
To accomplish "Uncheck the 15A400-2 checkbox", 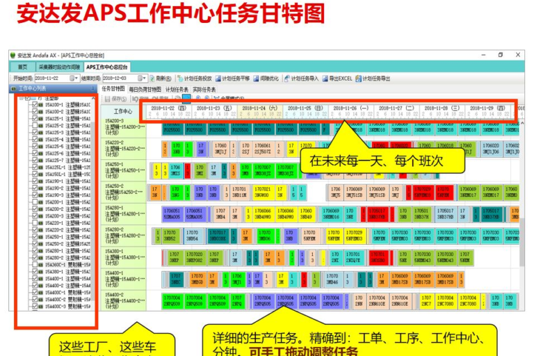I will pyautogui.click(x=35, y=286).
